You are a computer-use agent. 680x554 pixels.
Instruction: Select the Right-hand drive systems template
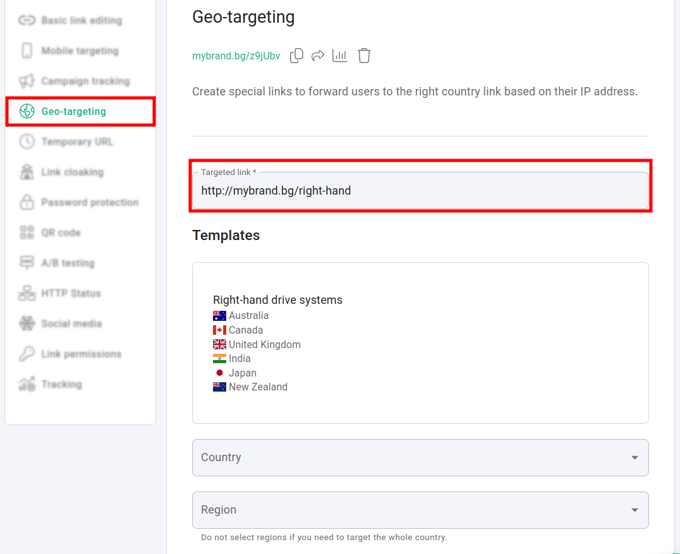click(x=277, y=299)
